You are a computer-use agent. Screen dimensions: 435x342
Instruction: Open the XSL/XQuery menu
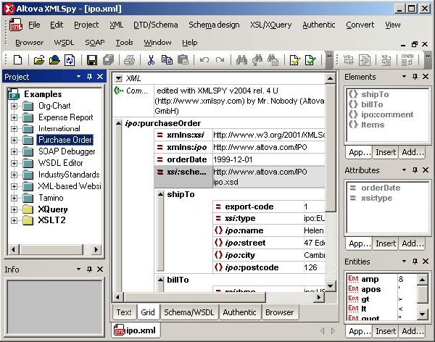click(270, 25)
